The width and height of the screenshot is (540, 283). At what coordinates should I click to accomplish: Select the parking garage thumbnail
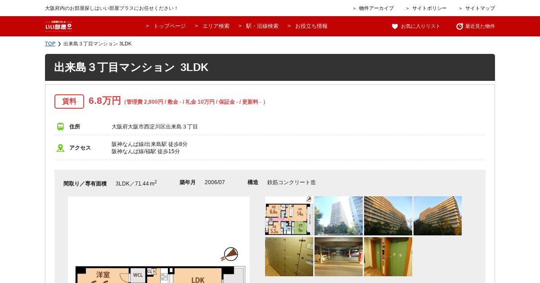click(338, 256)
